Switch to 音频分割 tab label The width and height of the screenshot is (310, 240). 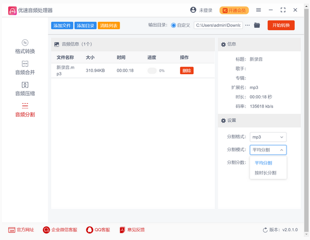click(x=25, y=115)
